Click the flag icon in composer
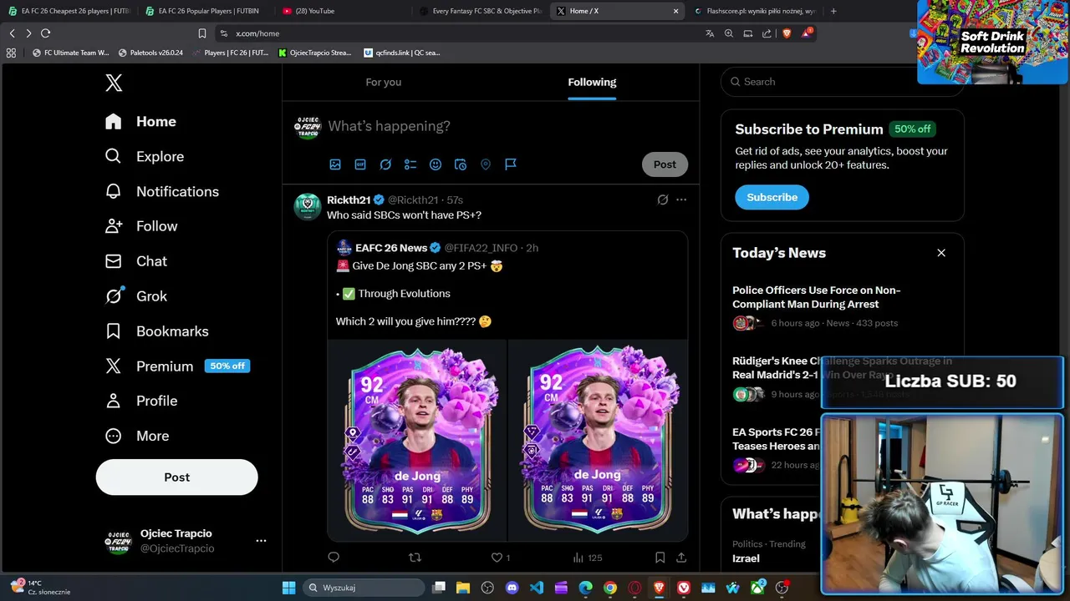The image size is (1070, 601). (511, 164)
